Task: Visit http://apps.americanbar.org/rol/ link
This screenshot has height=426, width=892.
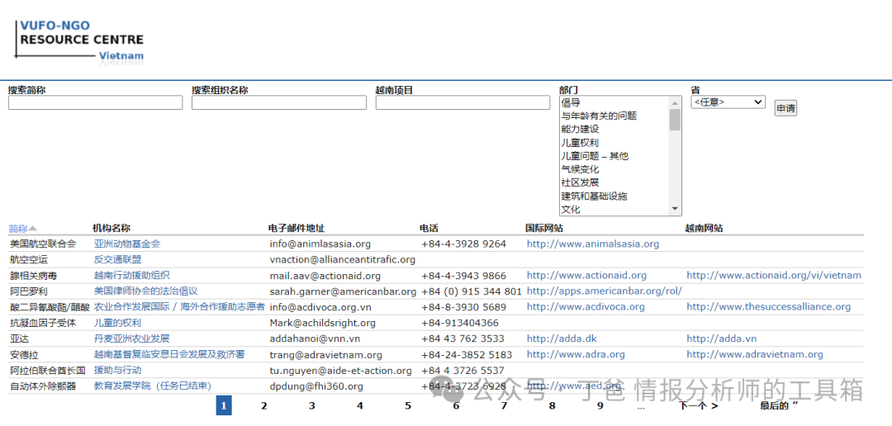Action: click(x=604, y=291)
